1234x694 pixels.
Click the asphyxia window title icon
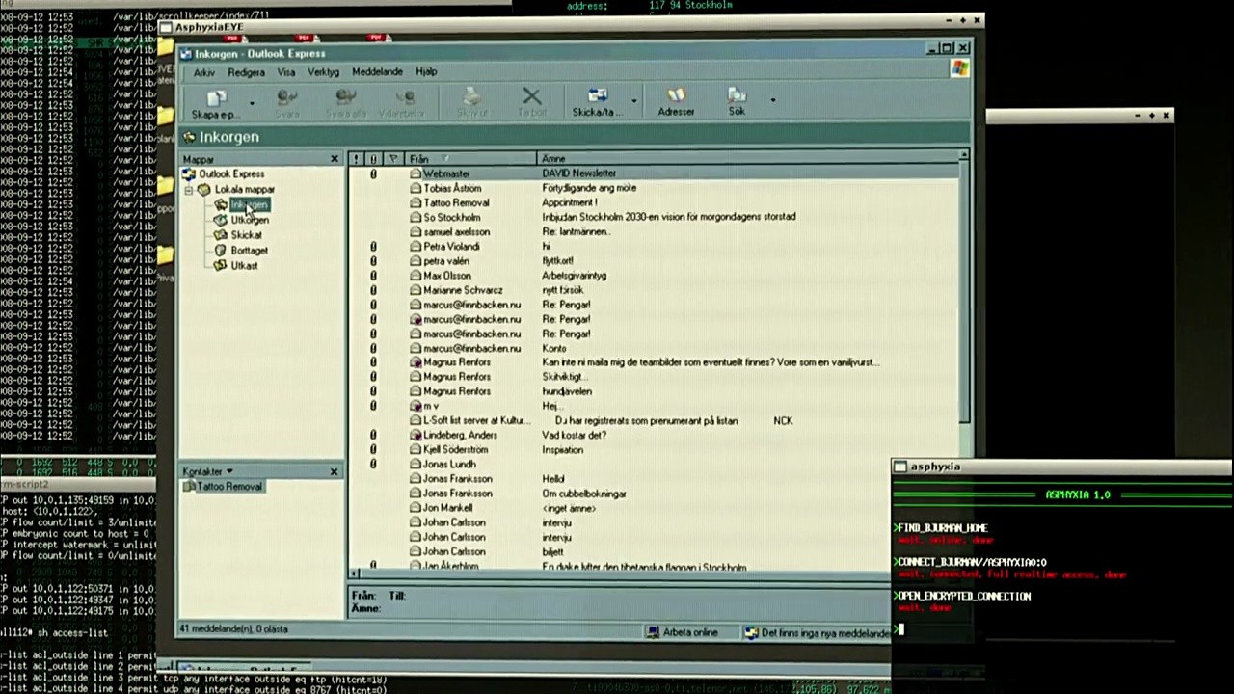[900, 467]
